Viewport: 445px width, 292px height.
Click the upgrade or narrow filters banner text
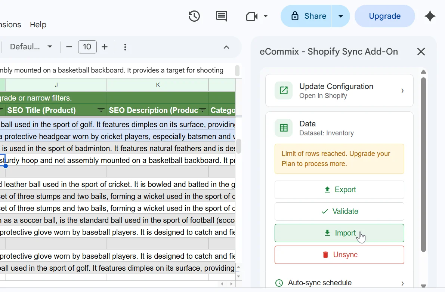pyautogui.click(x=36, y=98)
